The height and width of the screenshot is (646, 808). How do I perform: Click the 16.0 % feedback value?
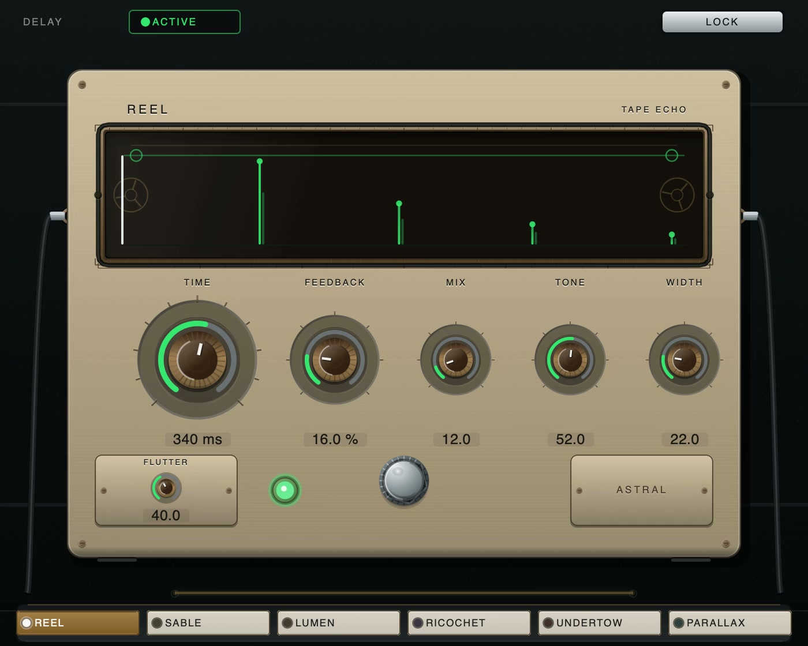tap(335, 440)
